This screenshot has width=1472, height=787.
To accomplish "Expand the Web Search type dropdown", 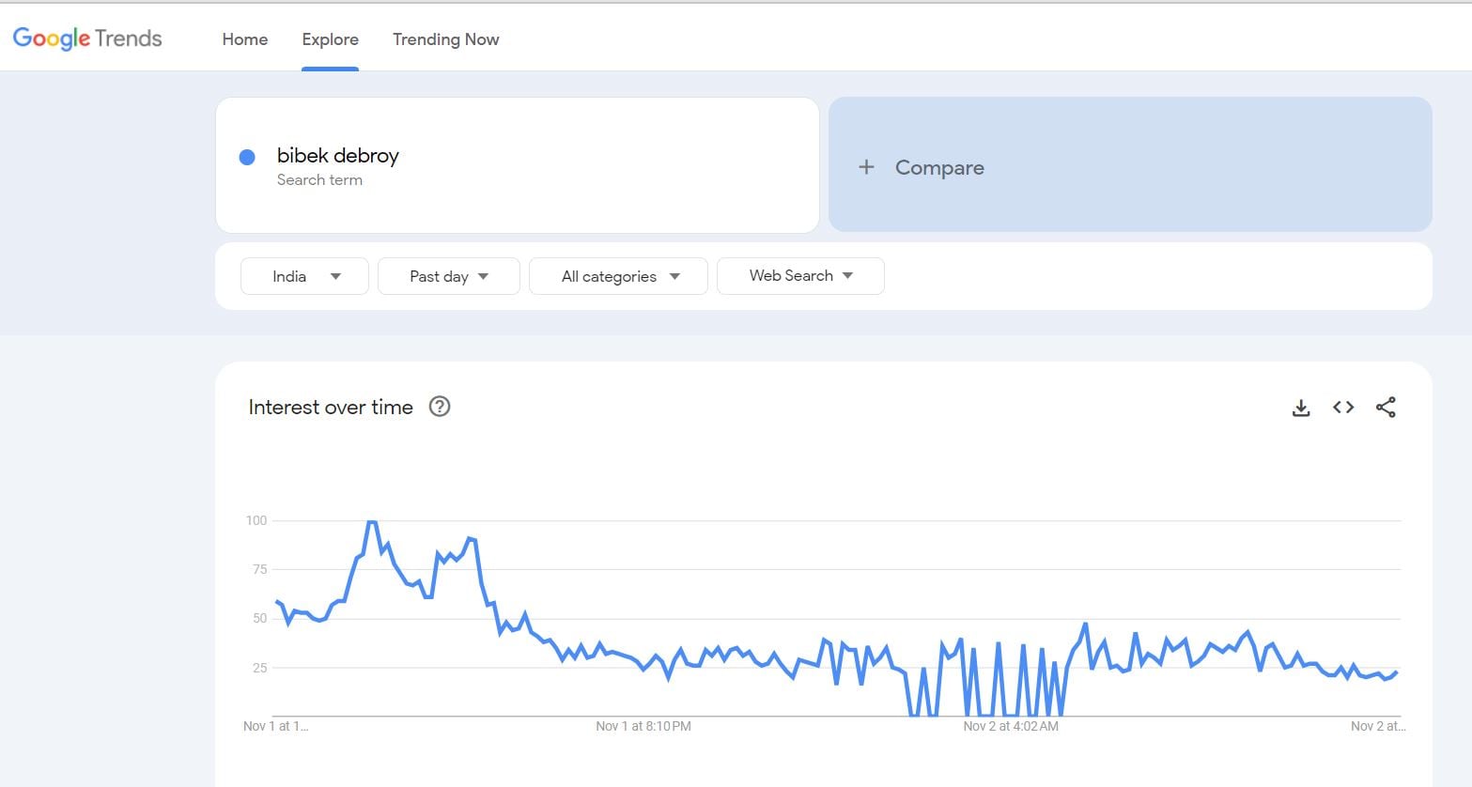I will click(800, 276).
